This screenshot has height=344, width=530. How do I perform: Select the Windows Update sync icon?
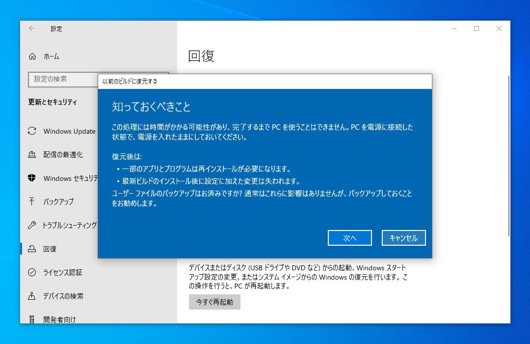32,131
